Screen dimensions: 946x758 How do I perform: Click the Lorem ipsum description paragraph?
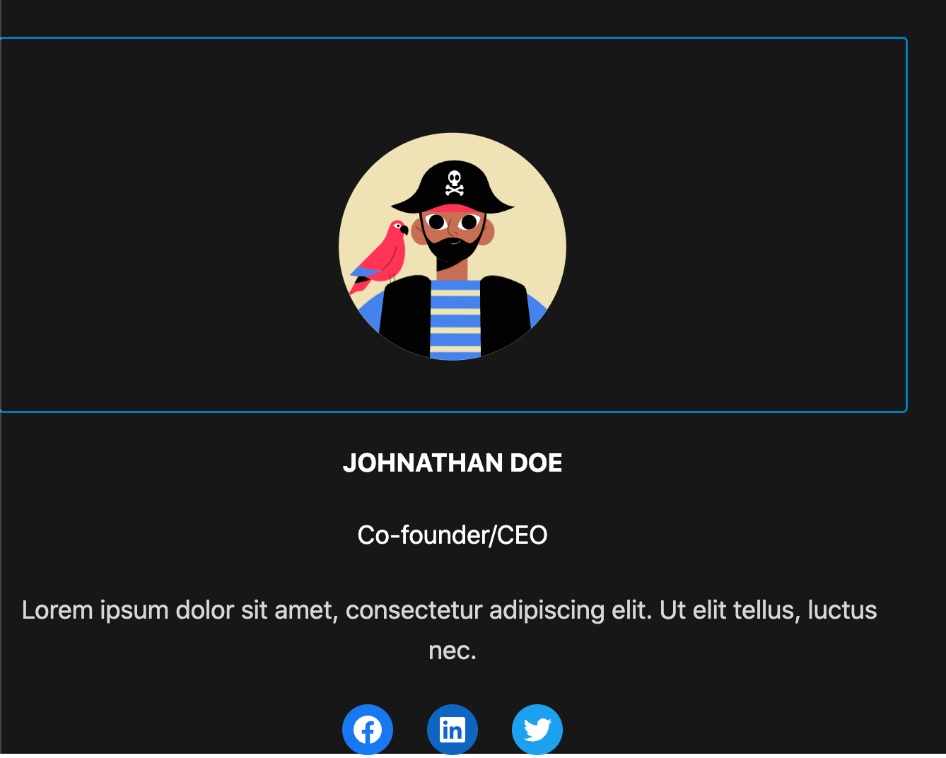(450, 630)
